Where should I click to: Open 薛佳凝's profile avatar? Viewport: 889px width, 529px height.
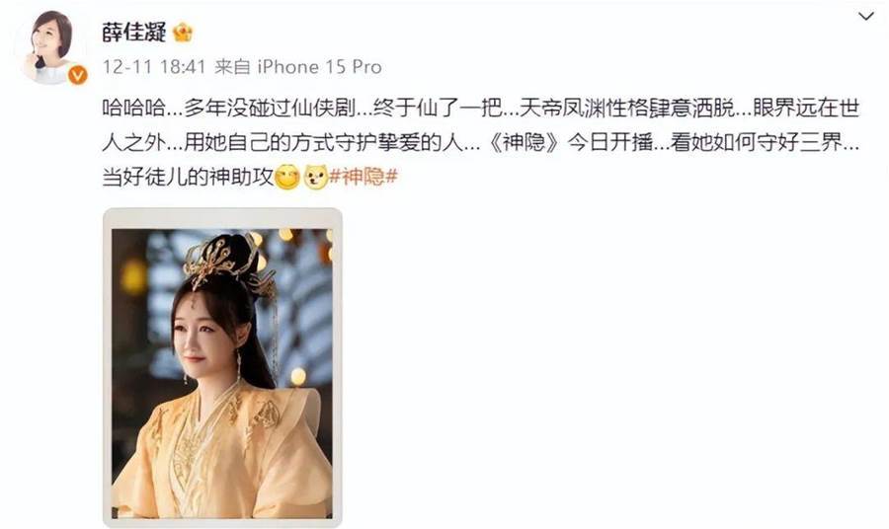click(51, 48)
